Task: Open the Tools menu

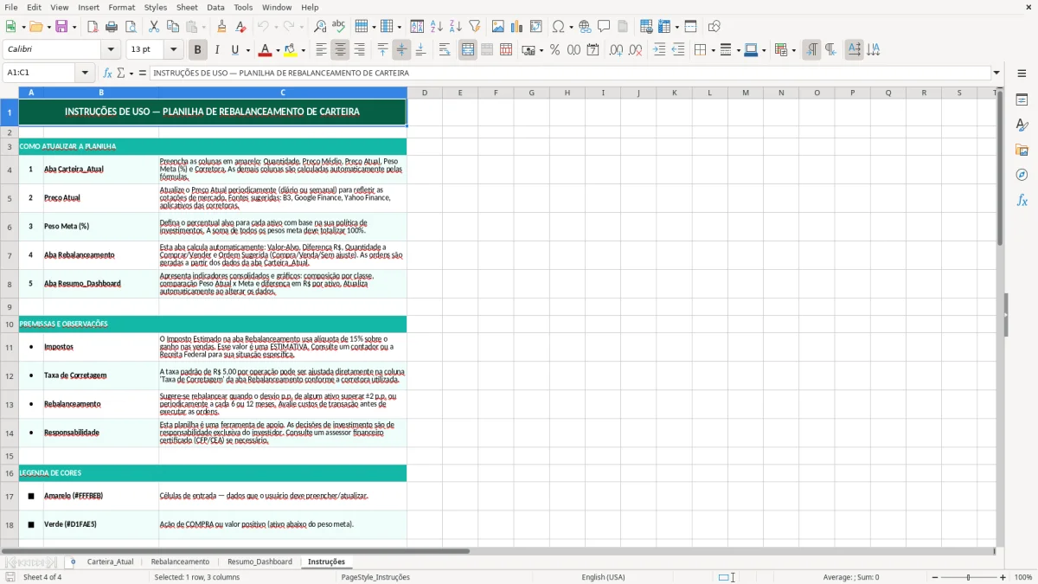Action: pos(243,7)
